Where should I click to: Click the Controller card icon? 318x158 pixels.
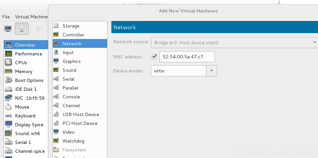pyautogui.click(x=56, y=35)
